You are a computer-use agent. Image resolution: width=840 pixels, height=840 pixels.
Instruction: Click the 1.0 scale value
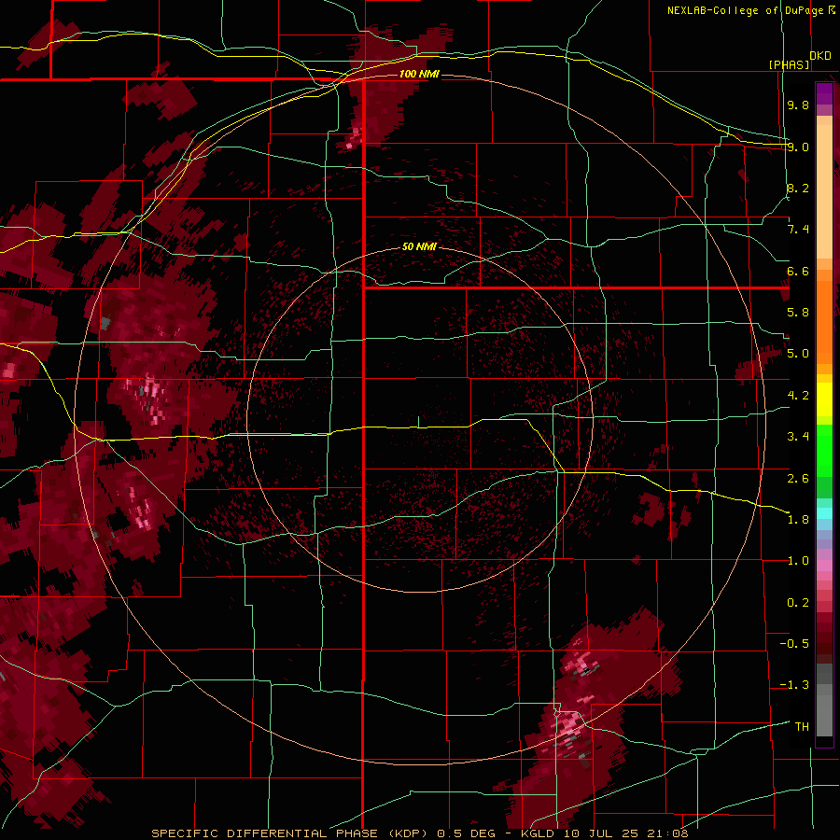[798, 561]
